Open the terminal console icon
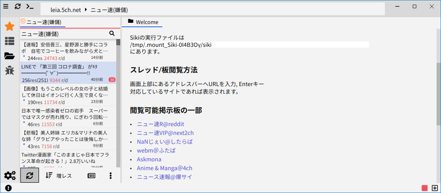The width and height of the screenshot is (441, 193). (x=30, y=6)
